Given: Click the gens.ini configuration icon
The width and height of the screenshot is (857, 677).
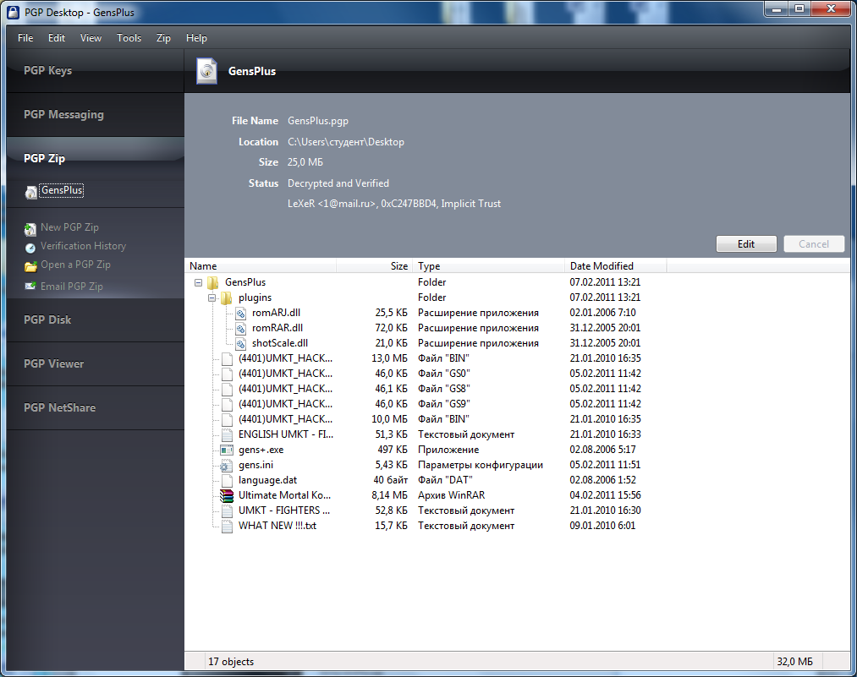Looking at the screenshot, I should coord(227,465).
